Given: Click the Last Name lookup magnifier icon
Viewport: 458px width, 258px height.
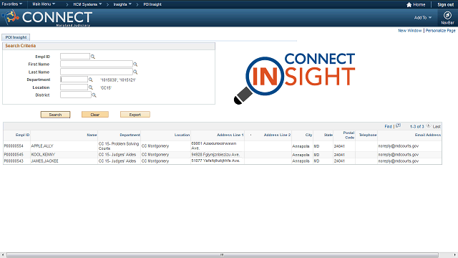Looking at the screenshot, I should 135,72.
